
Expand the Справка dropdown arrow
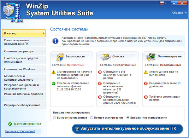pos(186,13)
